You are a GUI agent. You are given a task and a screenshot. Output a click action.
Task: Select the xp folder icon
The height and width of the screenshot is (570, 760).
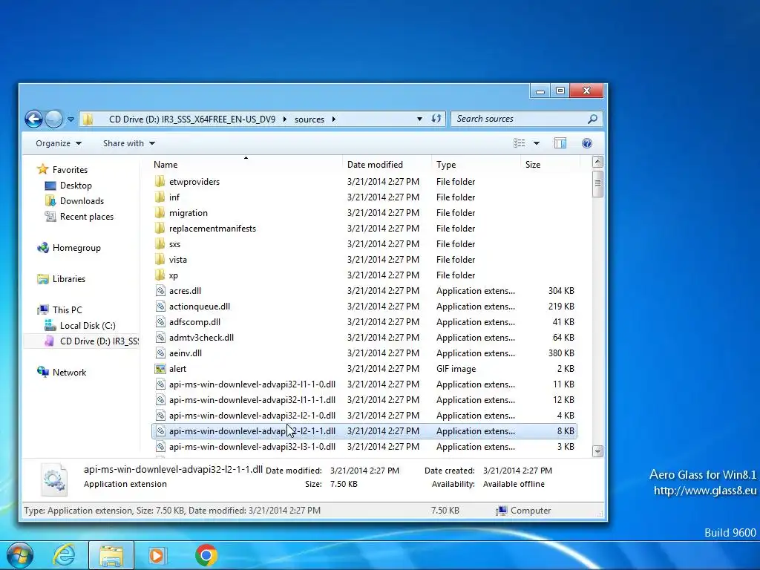pos(160,275)
